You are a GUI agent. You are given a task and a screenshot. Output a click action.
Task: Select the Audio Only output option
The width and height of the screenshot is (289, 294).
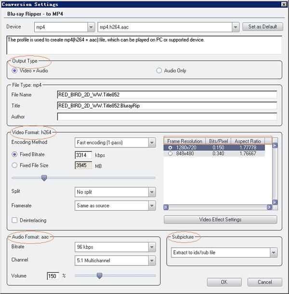point(171,71)
